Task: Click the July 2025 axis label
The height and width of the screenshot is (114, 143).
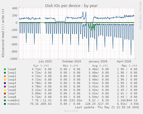Action: tap(45, 61)
